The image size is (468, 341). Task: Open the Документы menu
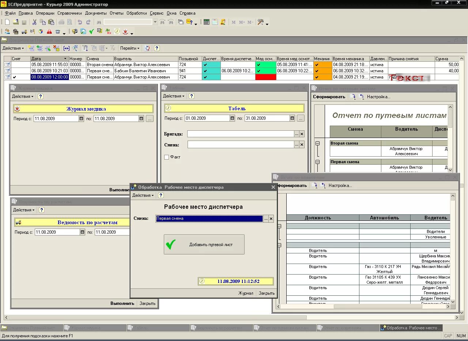(x=96, y=13)
